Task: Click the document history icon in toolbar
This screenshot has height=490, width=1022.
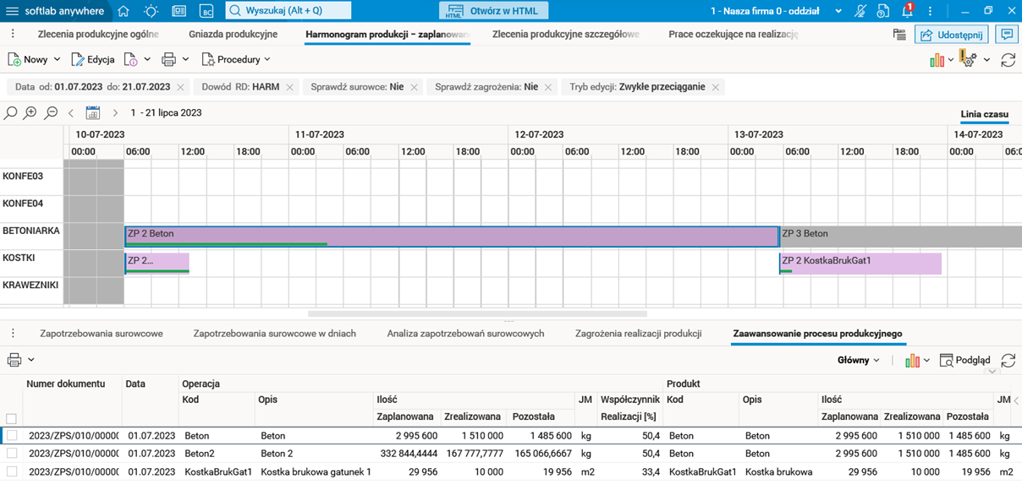Action: coord(131,60)
